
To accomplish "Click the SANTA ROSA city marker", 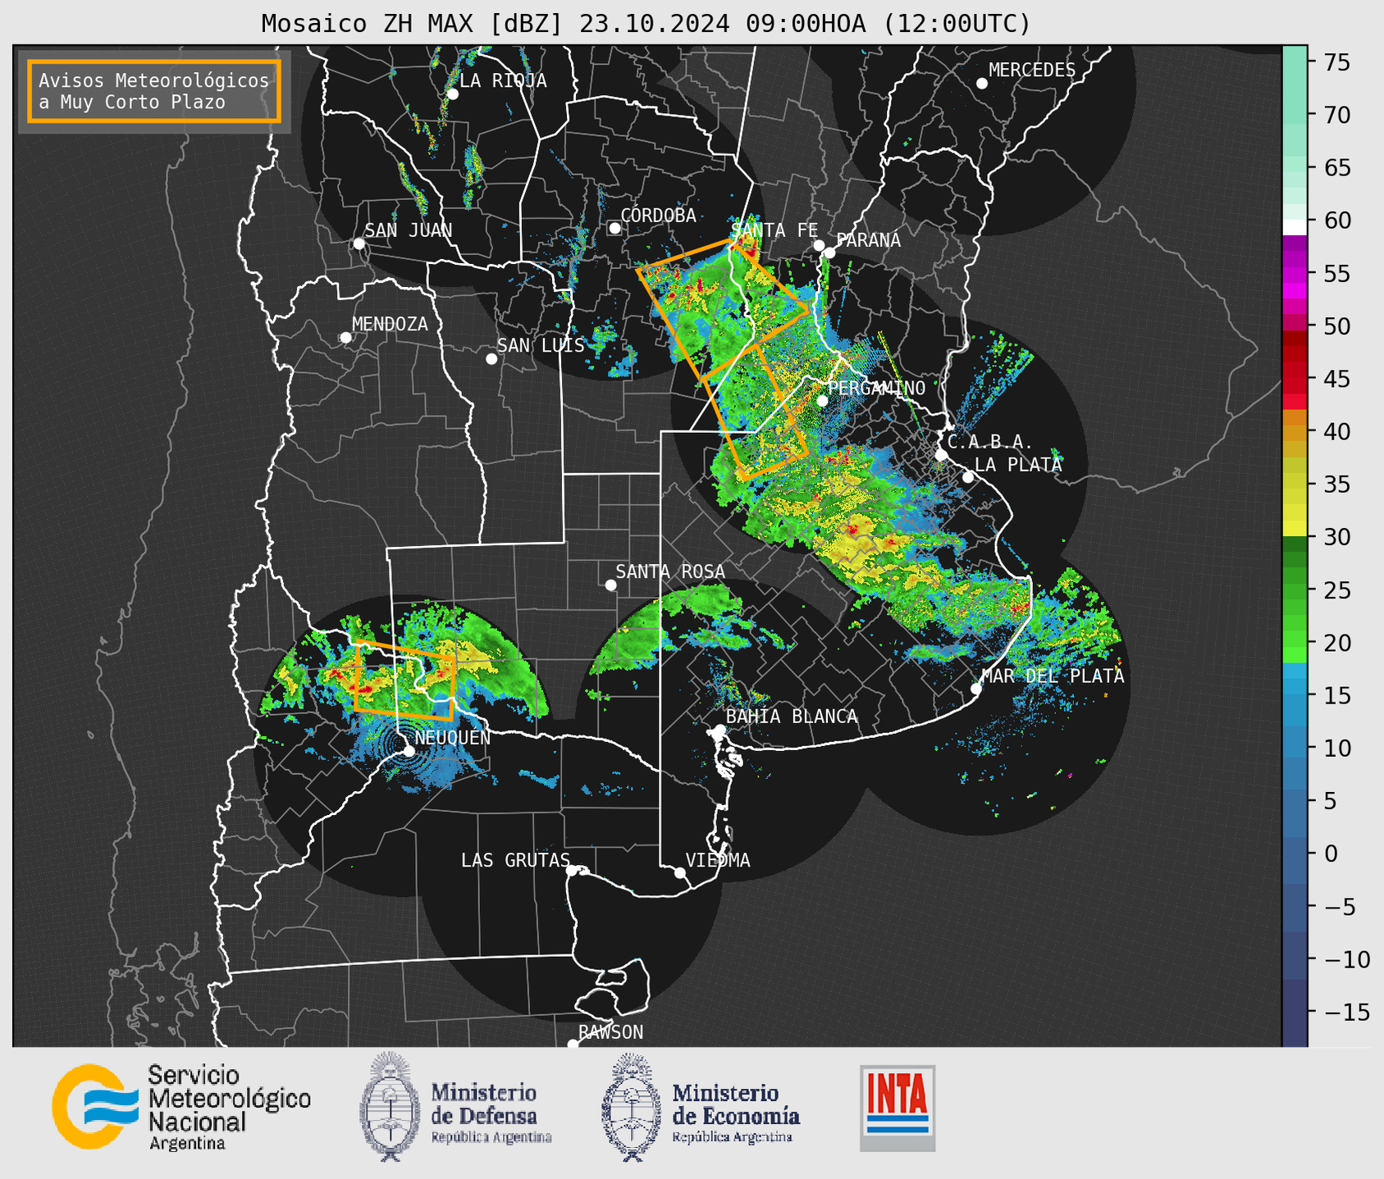I will click(610, 585).
